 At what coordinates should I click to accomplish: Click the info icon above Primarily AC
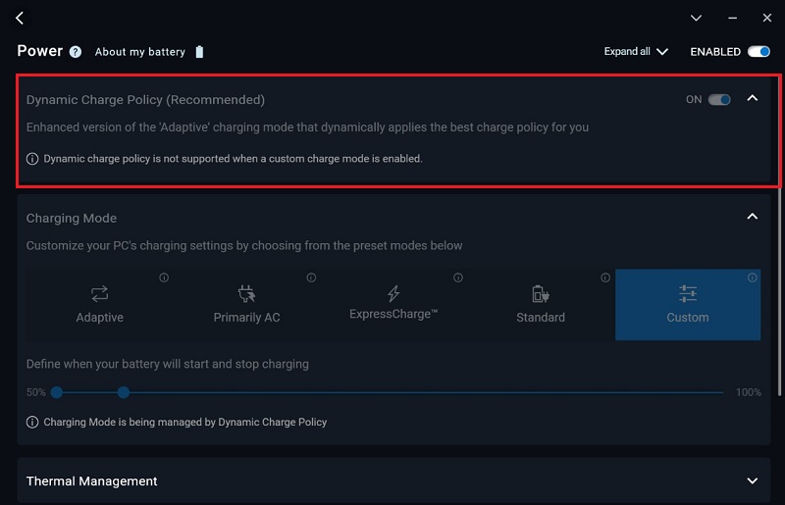coord(311,278)
